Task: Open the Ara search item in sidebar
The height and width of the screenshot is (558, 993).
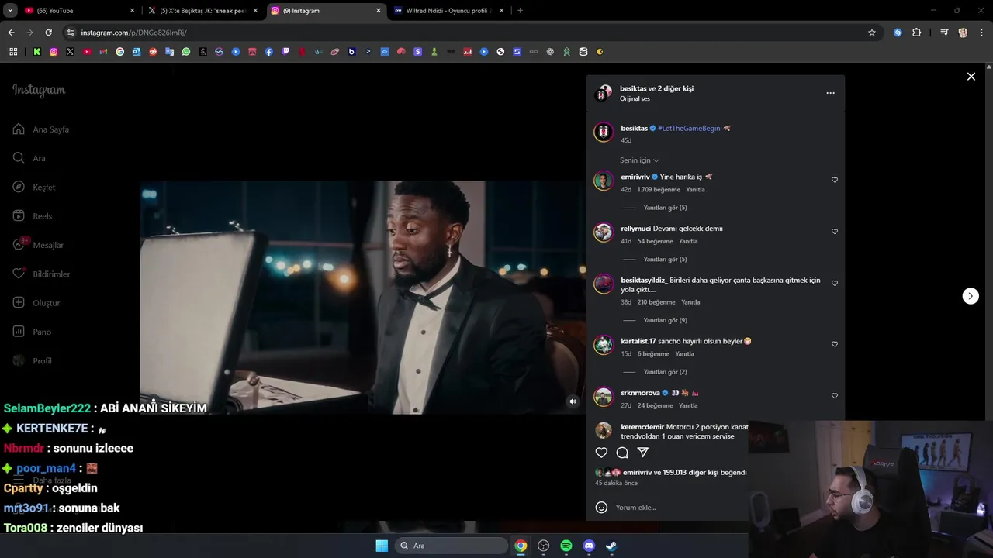Action: tap(29, 158)
